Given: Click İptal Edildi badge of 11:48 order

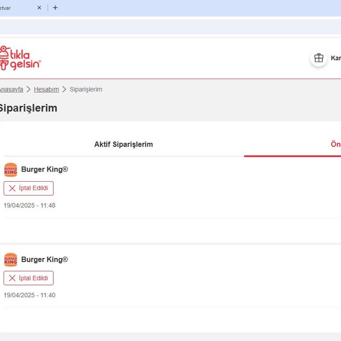Looking at the screenshot, I should (28, 188).
